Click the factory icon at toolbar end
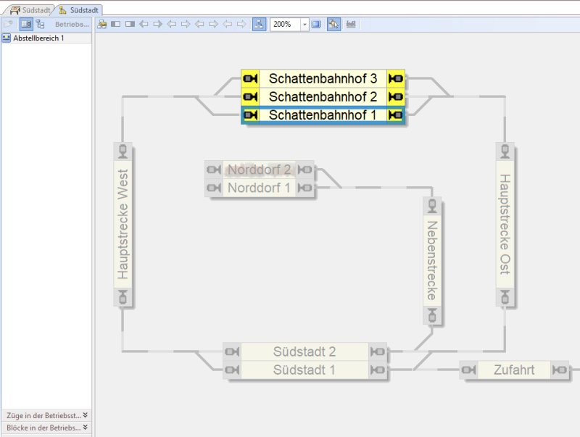Screen dimensions: 580x437 click(352, 24)
